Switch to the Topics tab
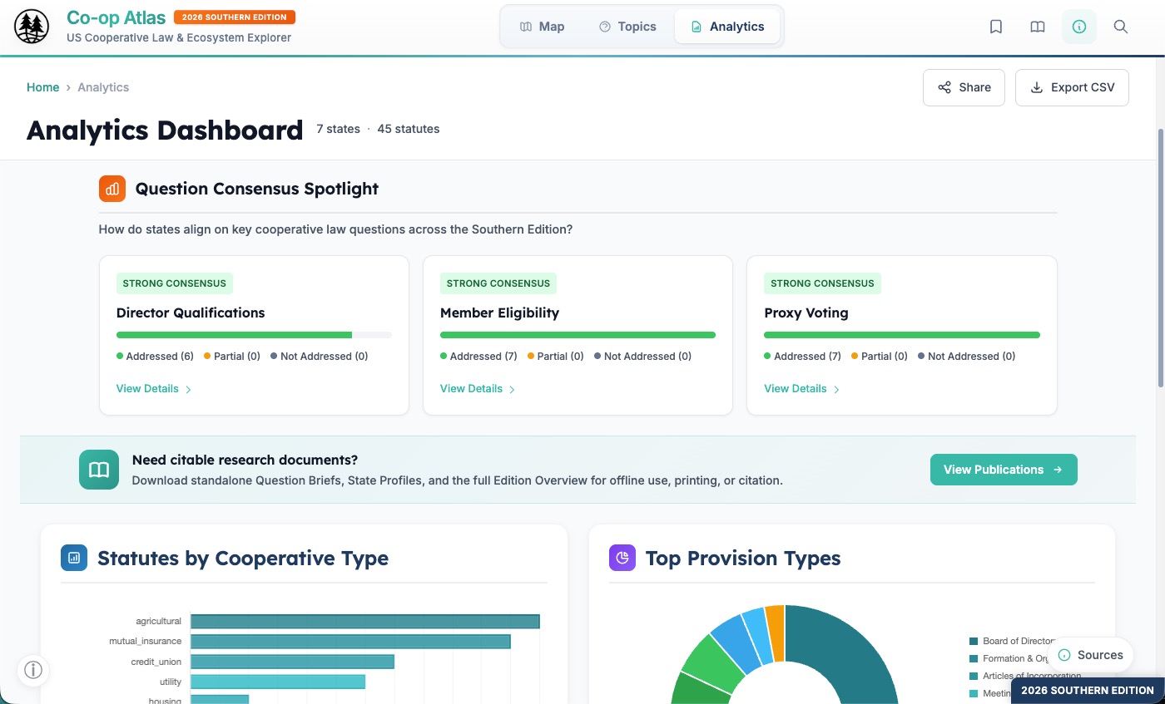The image size is (1165, 704). tap(627, 27)
